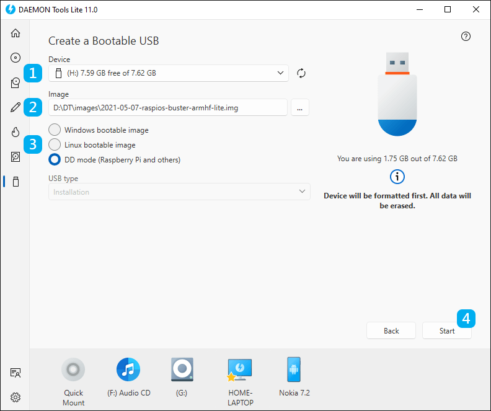The width and height of the screenshot is (491, 411).
Task: Select Linux bootable image option
Action: click(92, 145)
